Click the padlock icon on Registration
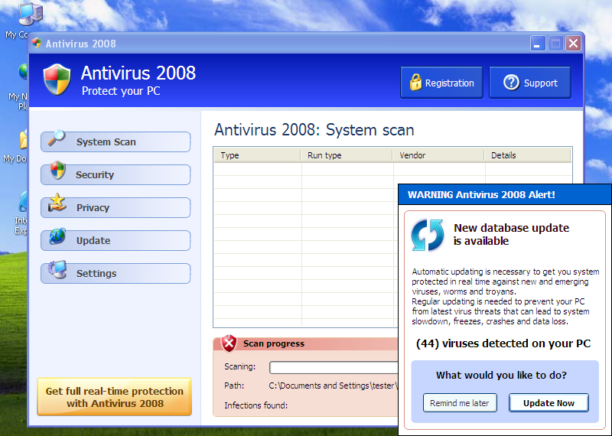This screenshot has height=436, width=612. [415, 82]
